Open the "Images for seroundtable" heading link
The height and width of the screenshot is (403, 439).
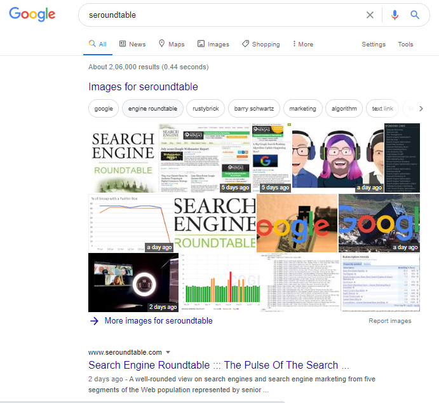click(143, 87)
